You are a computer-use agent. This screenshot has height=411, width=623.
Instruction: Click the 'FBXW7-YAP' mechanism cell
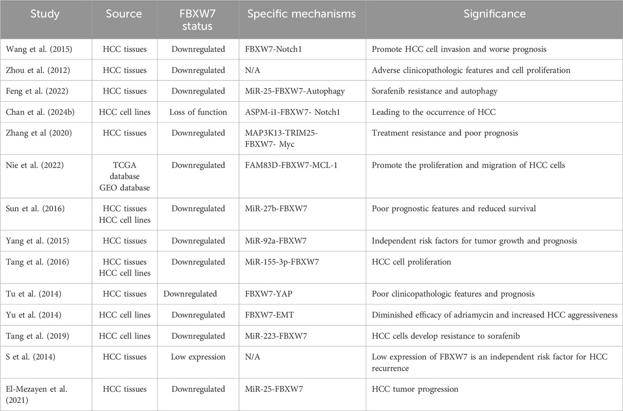(269, 294)
